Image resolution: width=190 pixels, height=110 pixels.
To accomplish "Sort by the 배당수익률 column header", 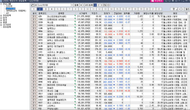I will 148,13.
